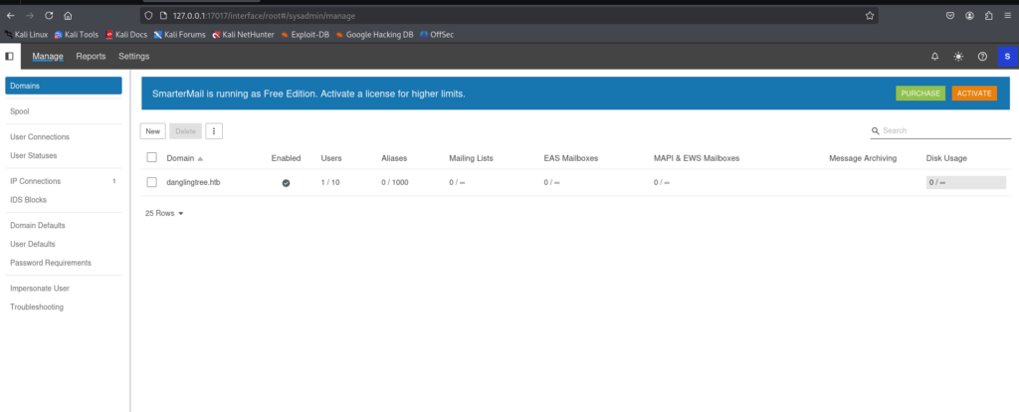Open the Firefox hamburger menu
This screenshot has width=1019, height=412.
pos(1007,16)
